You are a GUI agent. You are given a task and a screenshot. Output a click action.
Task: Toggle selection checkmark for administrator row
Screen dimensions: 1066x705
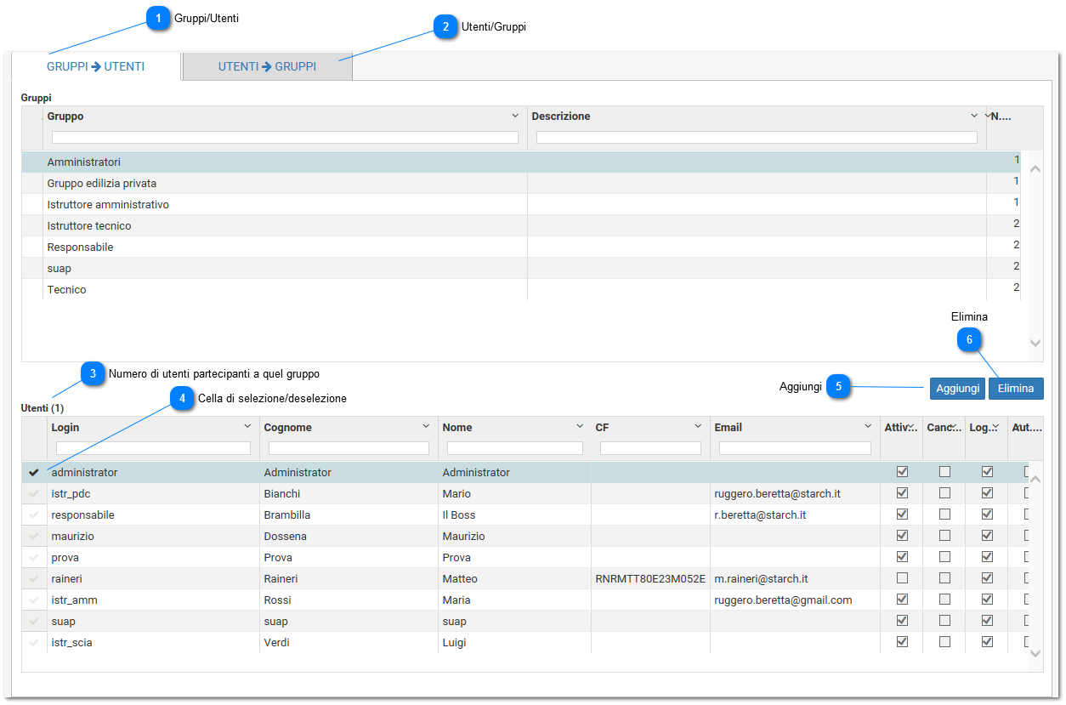[34, 472]
